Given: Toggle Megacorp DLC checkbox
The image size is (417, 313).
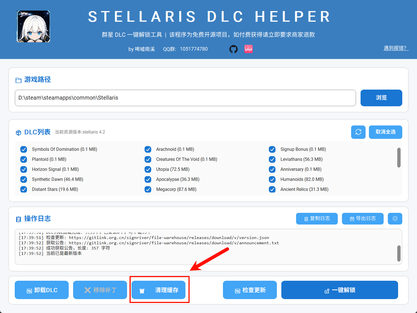Looking at the screenshot, I should coord(148,189).
